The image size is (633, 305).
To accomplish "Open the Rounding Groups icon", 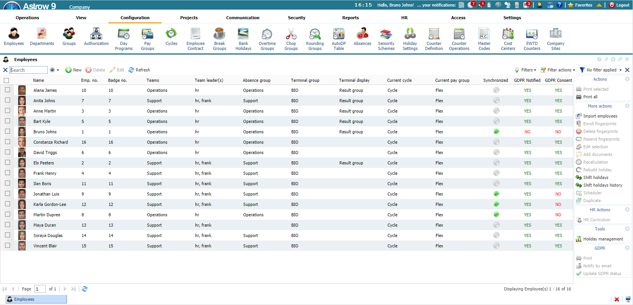I will point(315,39).
